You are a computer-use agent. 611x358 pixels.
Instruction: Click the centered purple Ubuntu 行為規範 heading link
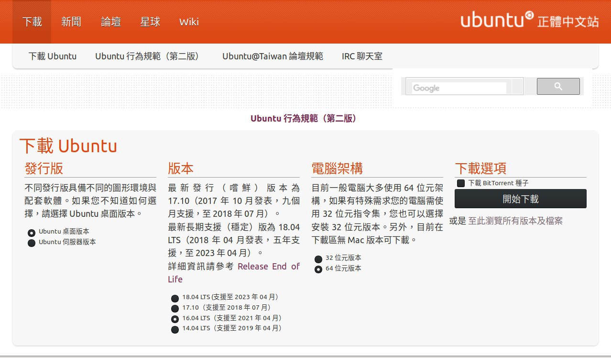[304, 118]
